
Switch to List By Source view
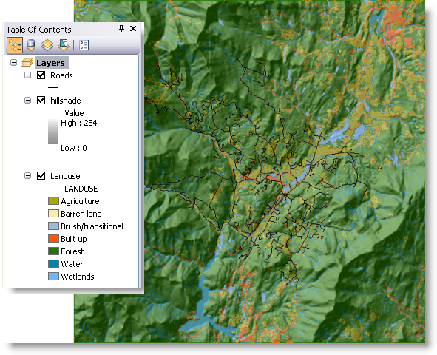(x=31, y=45)
